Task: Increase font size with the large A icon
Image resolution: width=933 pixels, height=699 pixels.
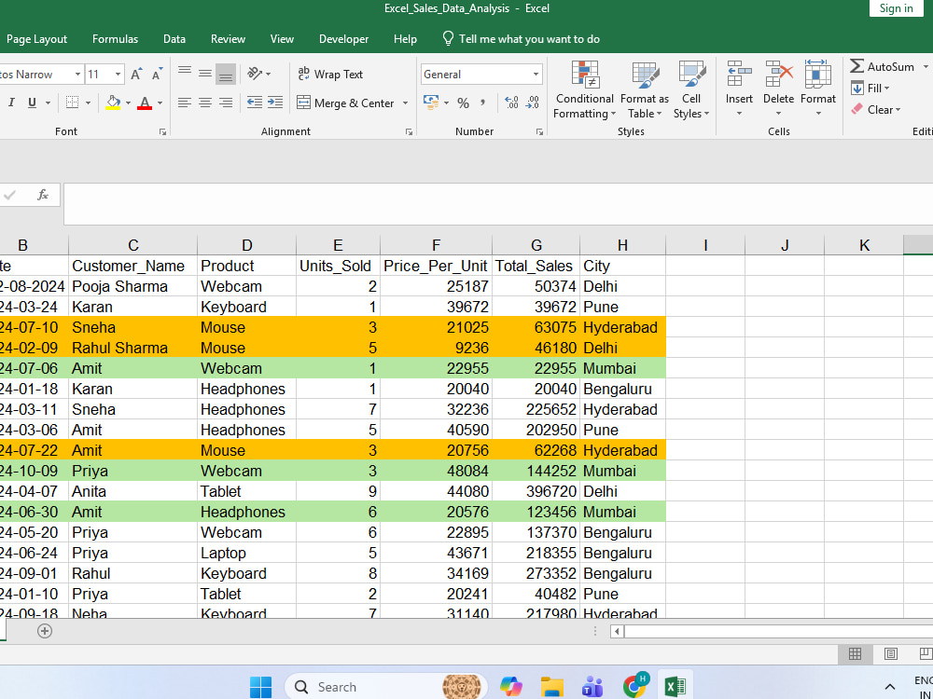Action: pos(136,75)
